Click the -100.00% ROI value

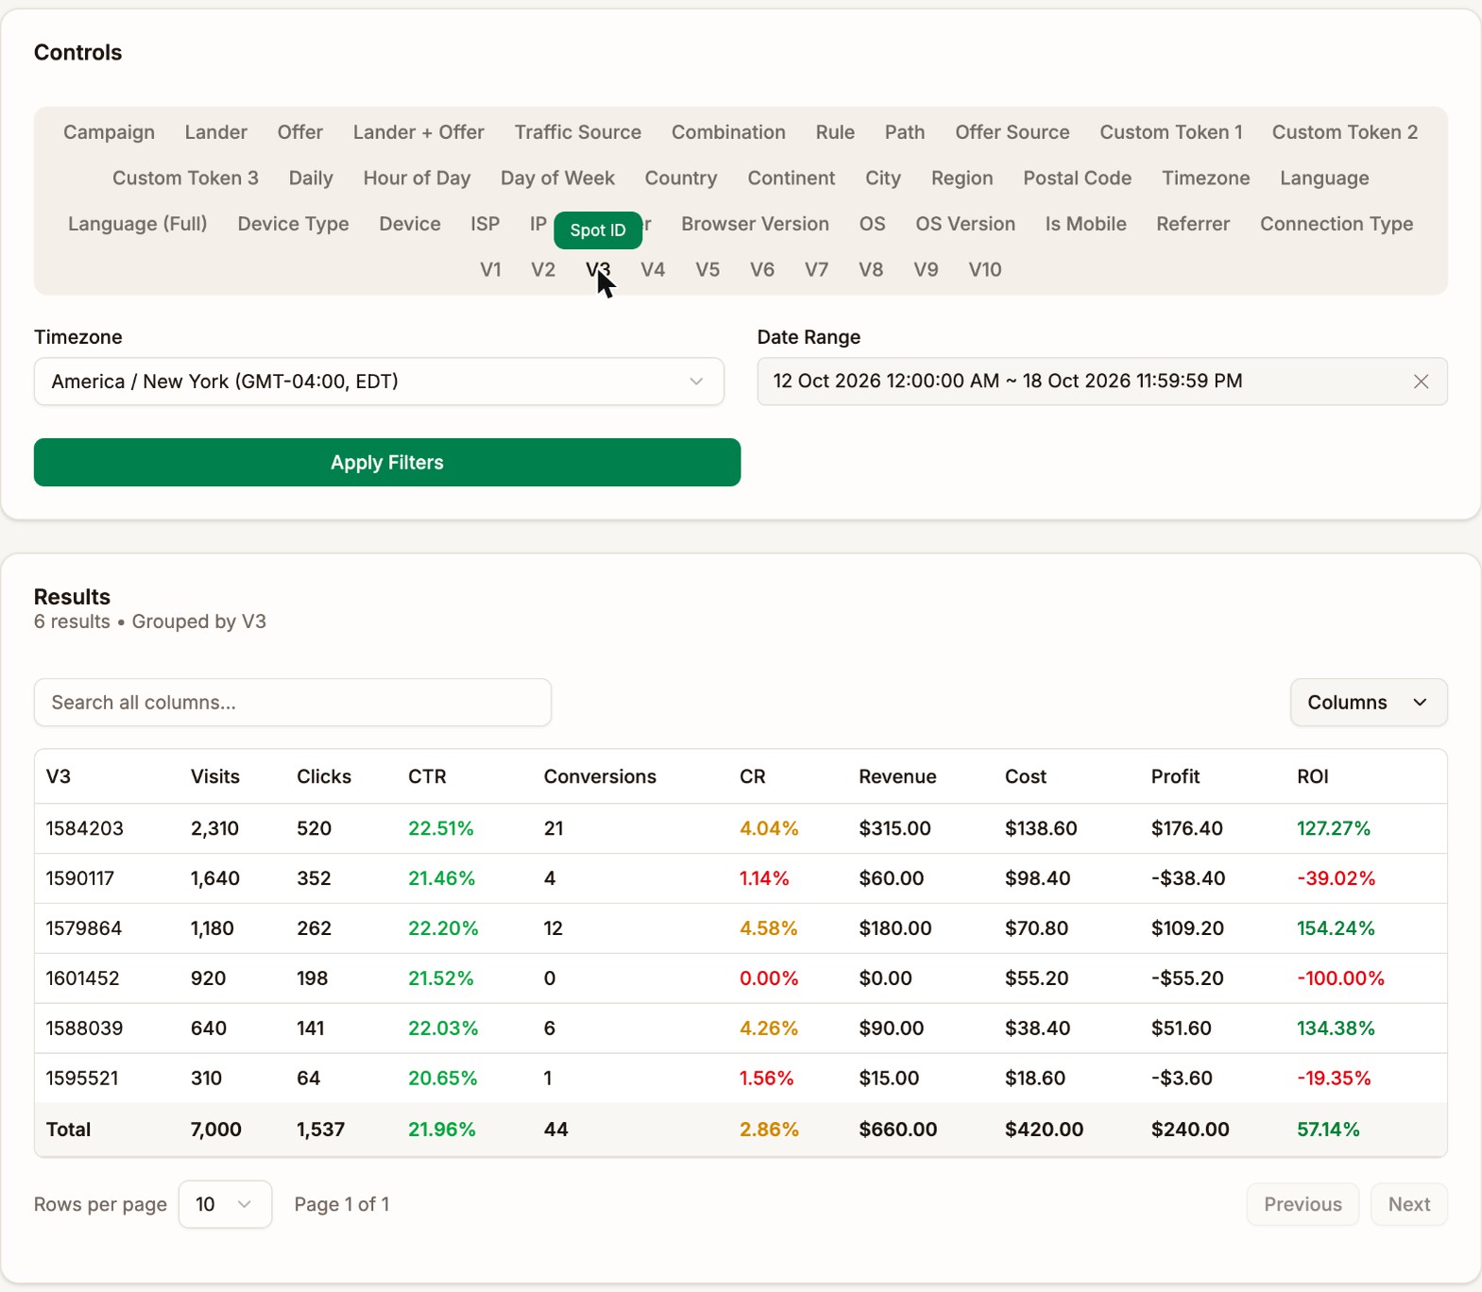(1341, 978)
